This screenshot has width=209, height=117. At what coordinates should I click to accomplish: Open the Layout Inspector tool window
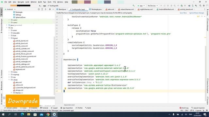pyautogui.click(x=198, y=108)
